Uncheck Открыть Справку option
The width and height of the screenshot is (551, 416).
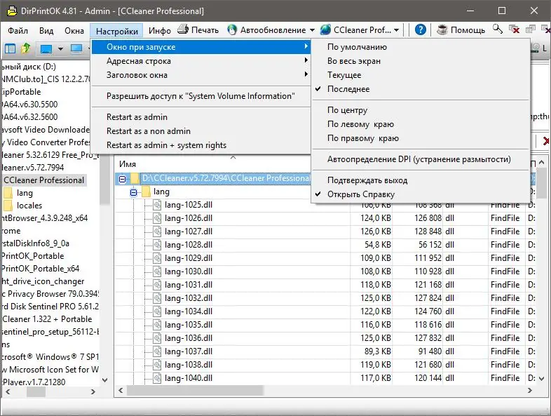tap(421, 194)
